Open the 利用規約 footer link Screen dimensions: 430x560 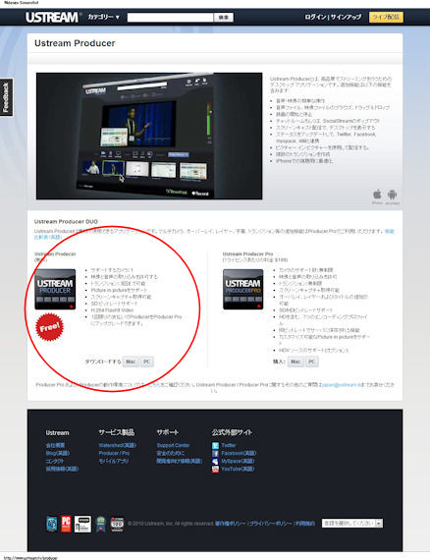[305, 524]
